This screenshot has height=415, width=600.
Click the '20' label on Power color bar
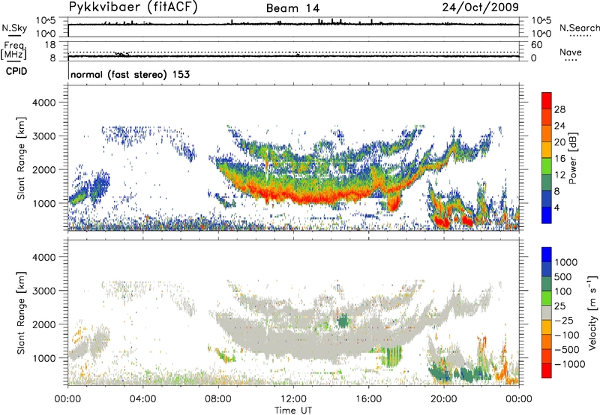pyautogui.click(x=559, y=142)
